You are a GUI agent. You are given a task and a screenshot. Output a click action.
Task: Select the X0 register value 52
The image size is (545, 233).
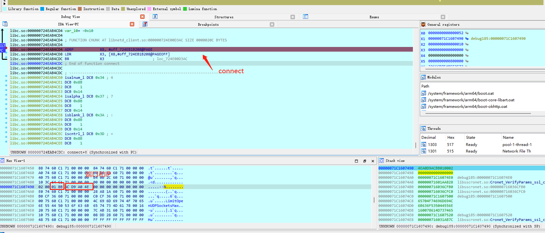pyautogui.click(x=445, y=33)
